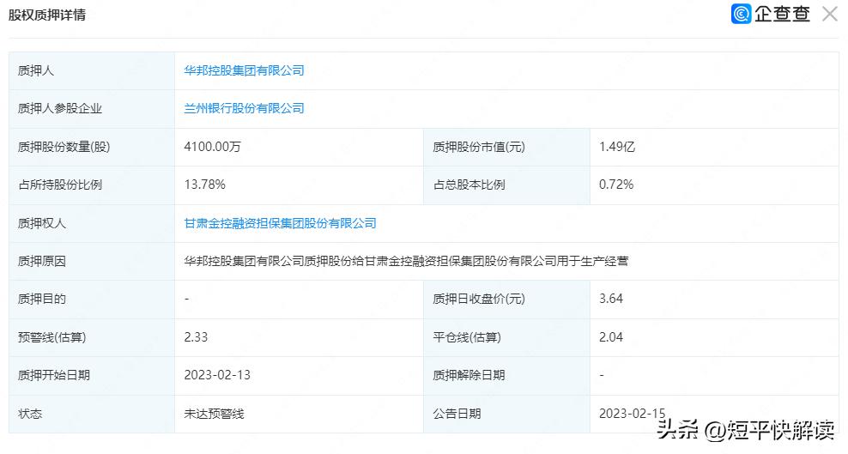The image size is (848, 454).
Task: Select the 1.49亿 market value cell
Action: click(617, 147)
